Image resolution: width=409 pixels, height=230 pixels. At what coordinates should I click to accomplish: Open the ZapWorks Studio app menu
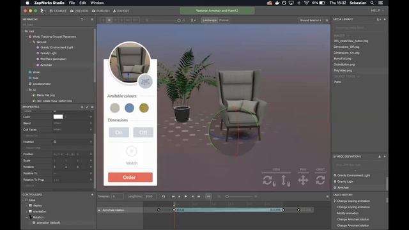pyautogui.click(x=49, y=3)
